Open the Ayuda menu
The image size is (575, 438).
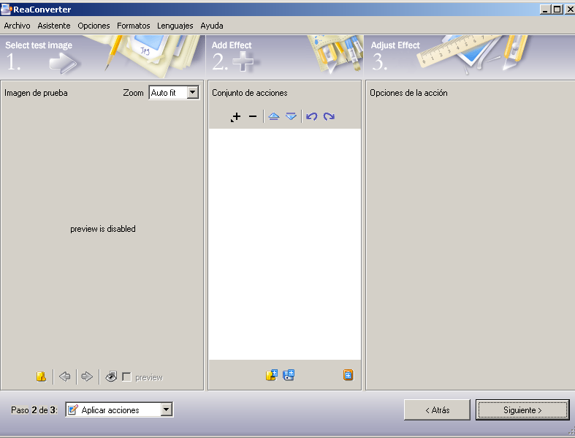pos(212,26)
